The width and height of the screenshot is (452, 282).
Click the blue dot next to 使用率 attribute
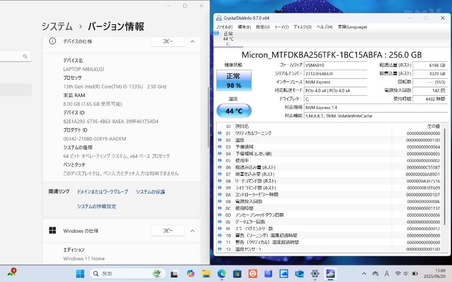[220, 161]
